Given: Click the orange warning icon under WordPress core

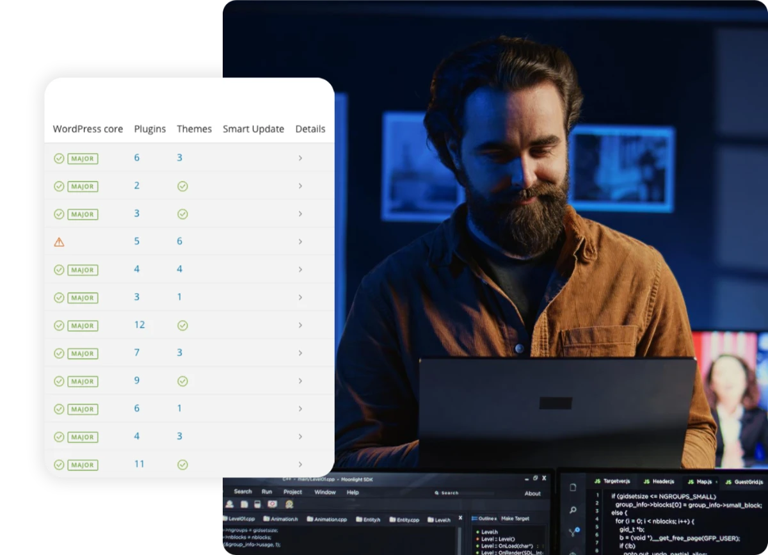Looking at the screenshot, I should click(59, 242).
